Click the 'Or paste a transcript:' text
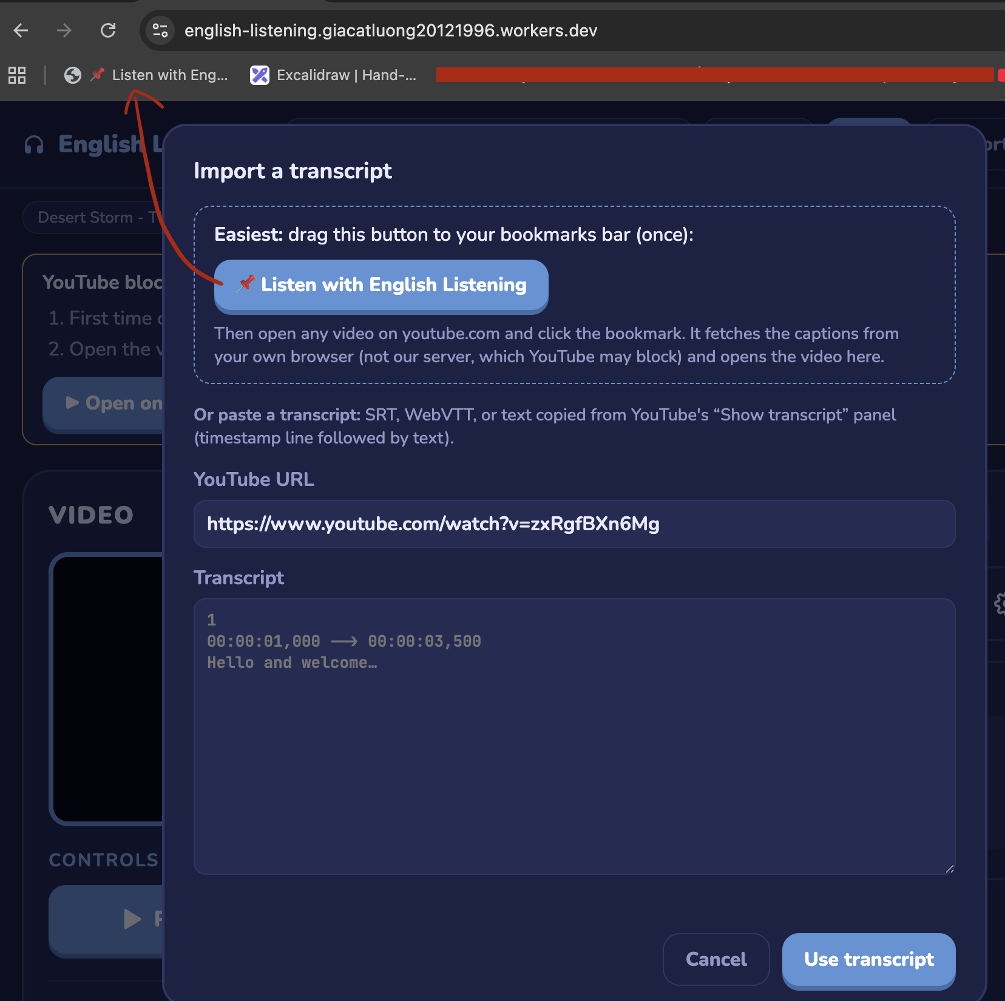1005x1001 pixels. point(277,415)
